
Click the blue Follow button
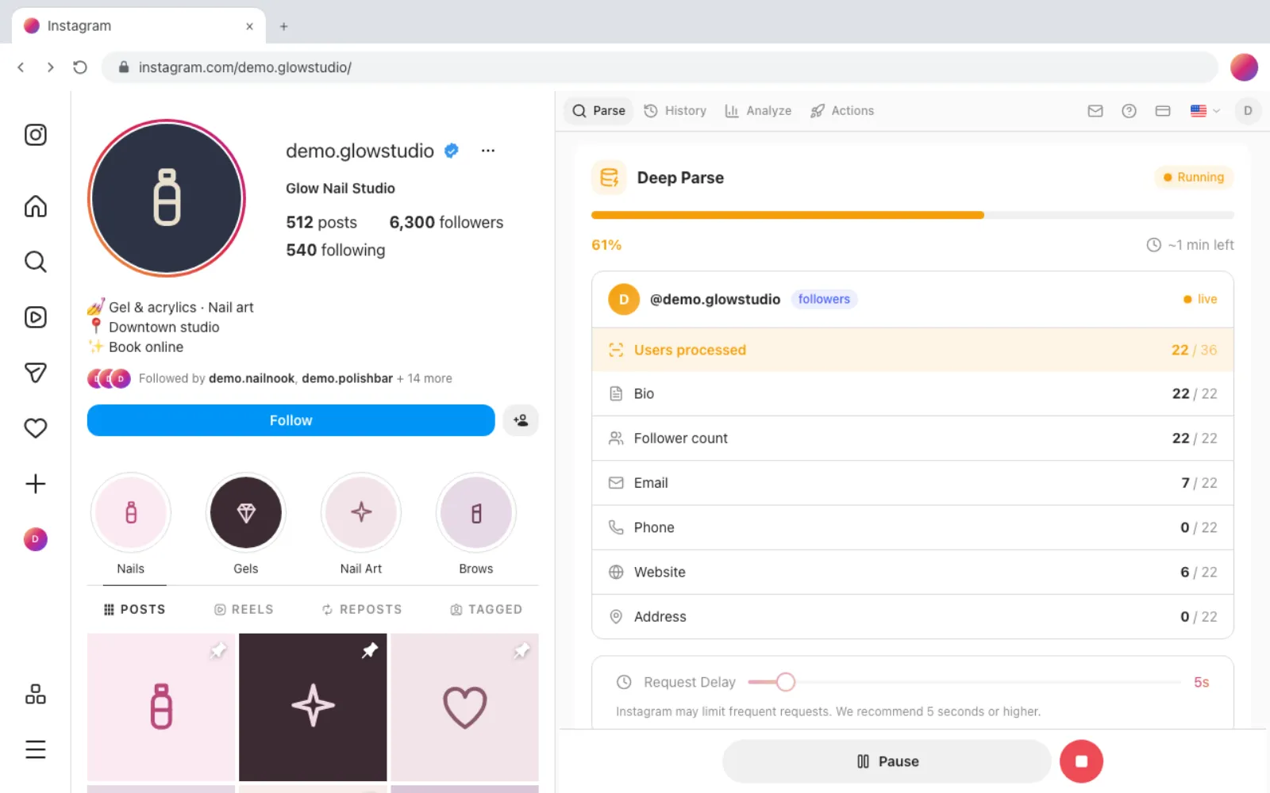click(x=291, y=420)
